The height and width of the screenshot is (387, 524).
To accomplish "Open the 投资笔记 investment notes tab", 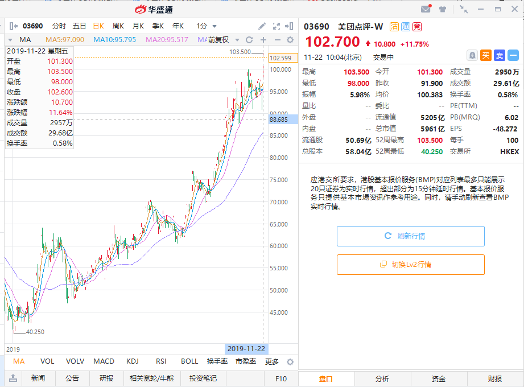I will tap(203, 378).
